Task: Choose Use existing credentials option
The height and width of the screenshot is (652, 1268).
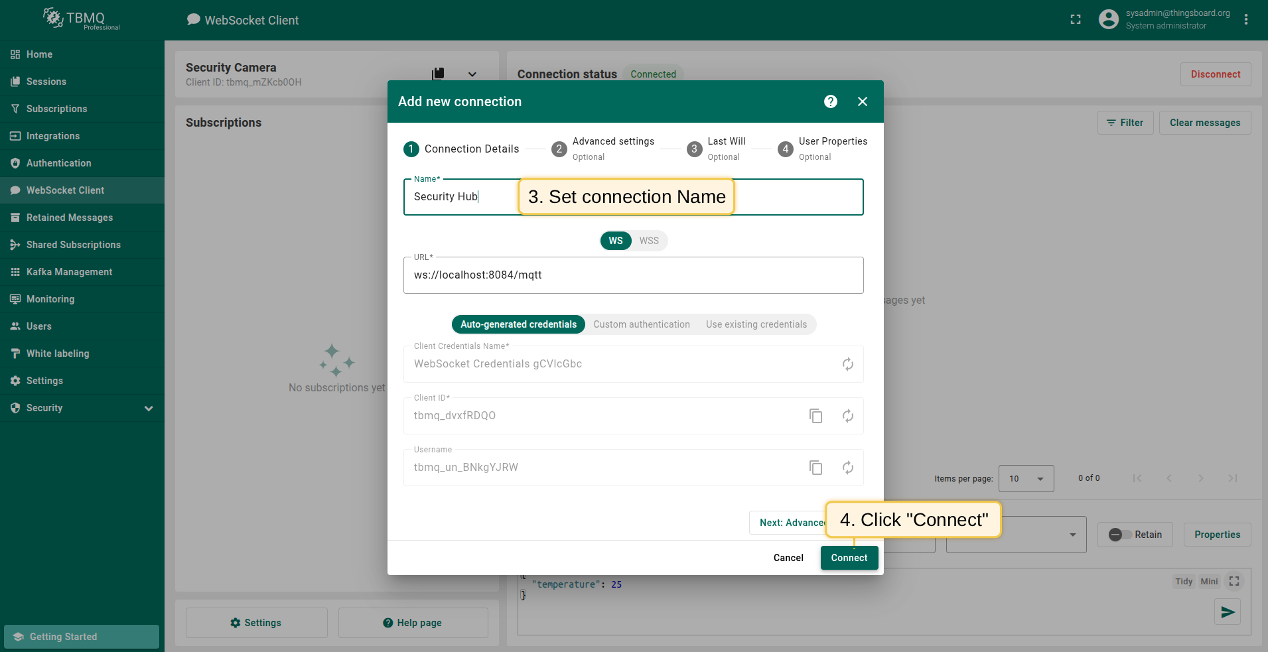Action: (756, 324)
